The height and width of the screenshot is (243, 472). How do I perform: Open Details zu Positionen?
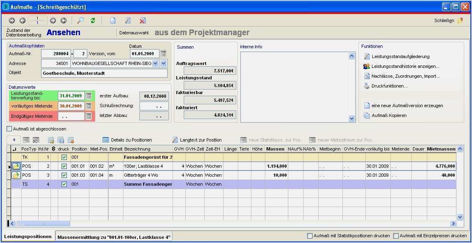click(128, 139)
